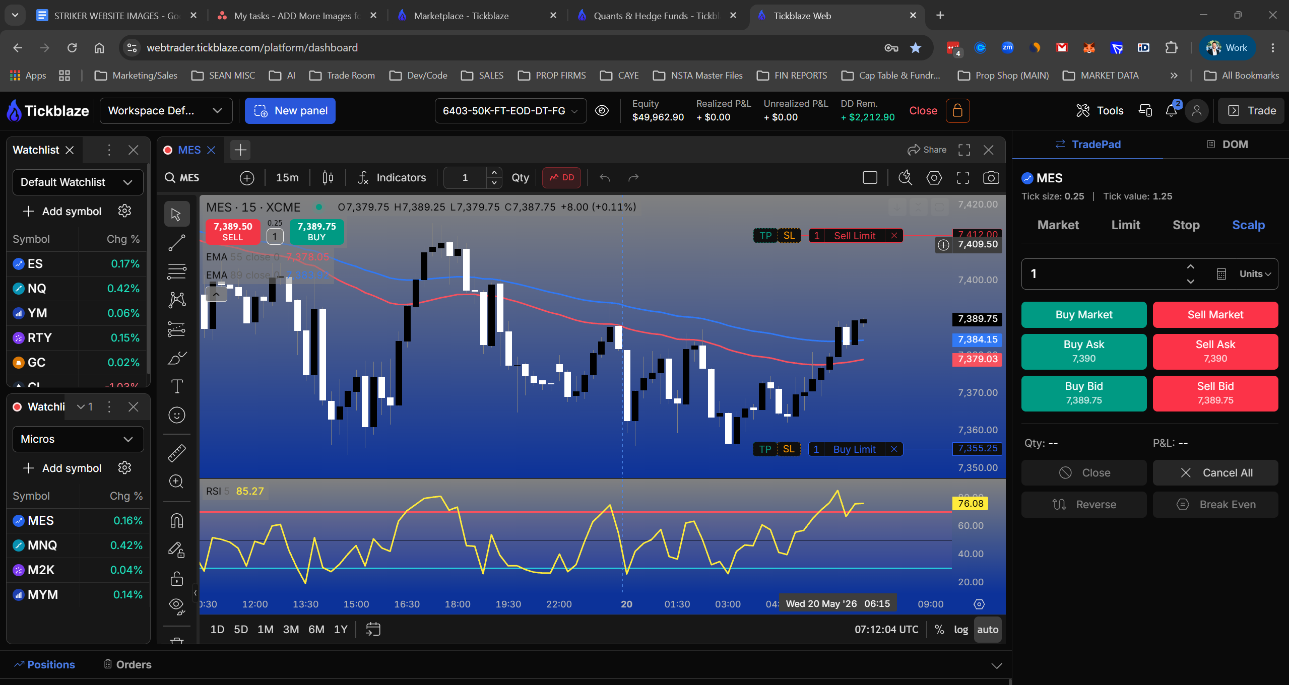
Task: Open the go-to-date calendar icon
Action: [x=373, y=630]
